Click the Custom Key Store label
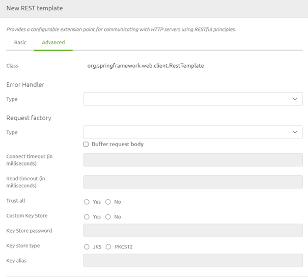 coord(27,216)
